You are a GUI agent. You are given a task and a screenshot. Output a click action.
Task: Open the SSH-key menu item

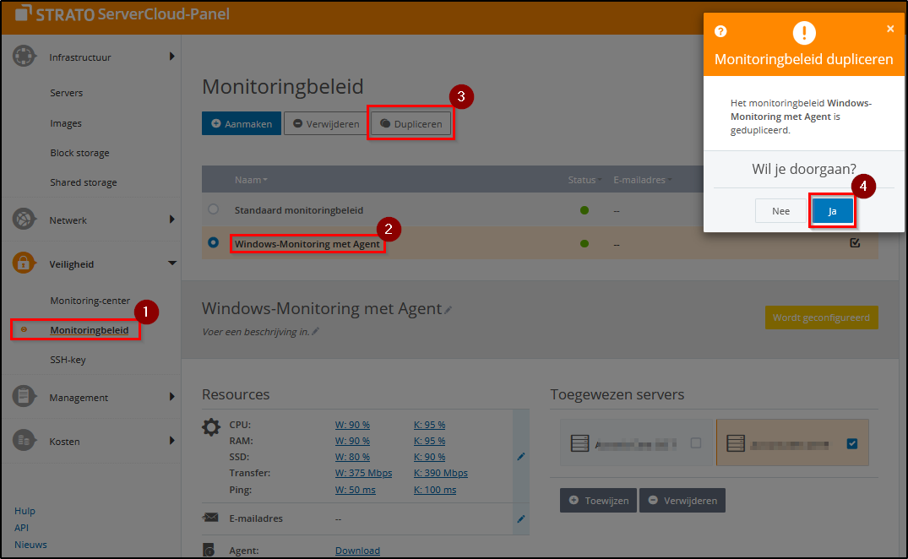tap(68, 360)
